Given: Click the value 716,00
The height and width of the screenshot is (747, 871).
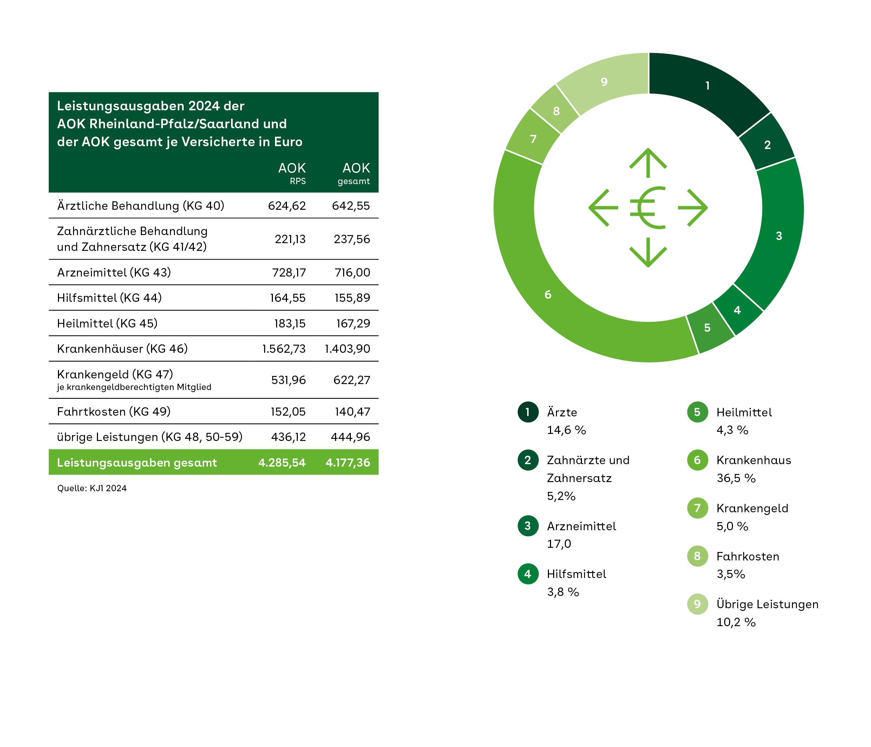Looking at the screenshot, I should click(352, 273).
